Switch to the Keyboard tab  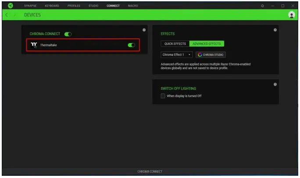(52, 6)
